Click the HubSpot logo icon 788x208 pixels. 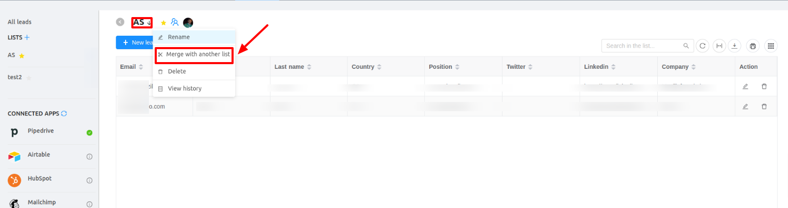[15, 181]
